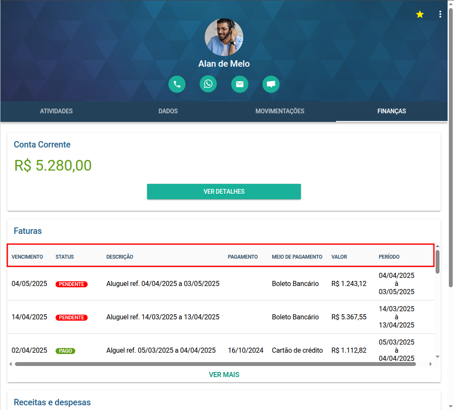The image size is (454, 410).
Task: Click payment date 16/10/2024
Action: (x=245, y=350)
